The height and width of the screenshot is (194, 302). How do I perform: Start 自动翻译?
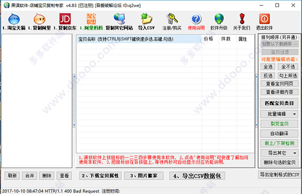tap(279, 133)
